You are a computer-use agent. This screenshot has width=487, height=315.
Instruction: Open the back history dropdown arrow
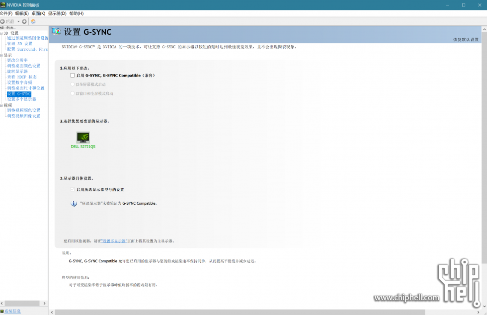[18, 21]
